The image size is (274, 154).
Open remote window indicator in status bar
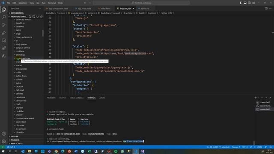3,147
